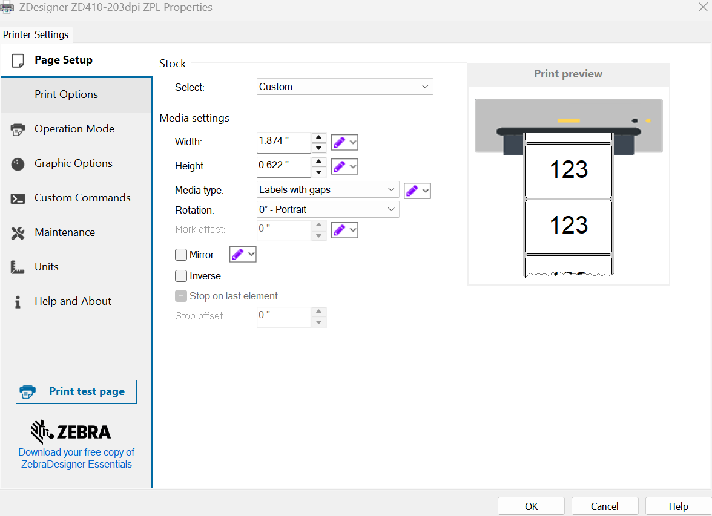The height and width of the screenshot is (516, 712).
Task: Increase the Stop offset with up arrow
Action: [x=318, y=312]
